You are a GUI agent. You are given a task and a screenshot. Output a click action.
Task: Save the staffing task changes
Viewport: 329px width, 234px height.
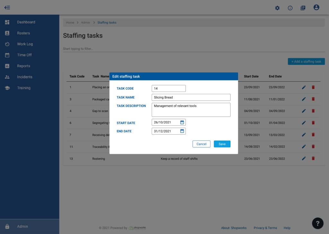point(222,144)
